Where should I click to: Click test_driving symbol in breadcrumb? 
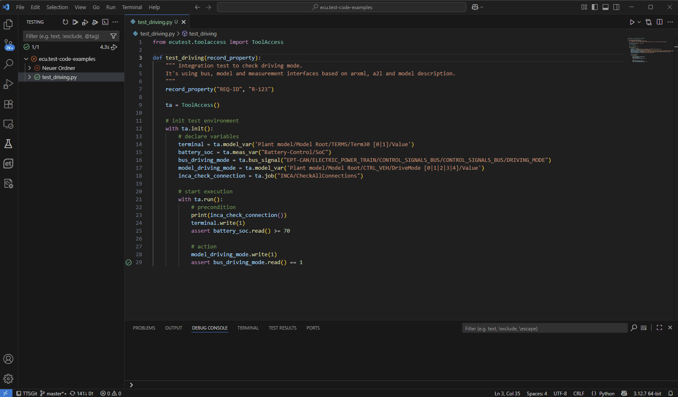[200, 34]
